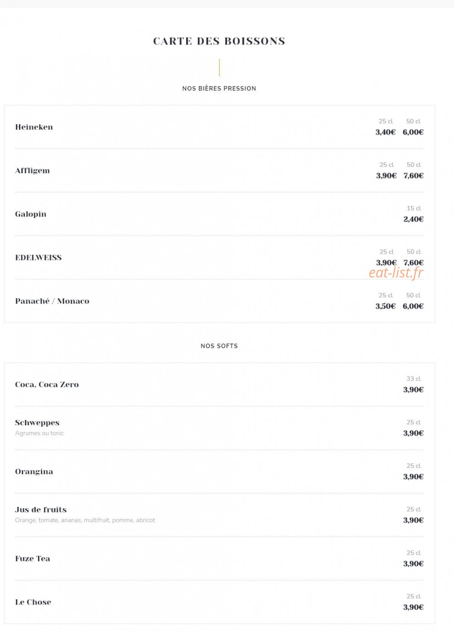This screenshot has width=454, height=633.
Task: Click Heineken 50 cl price 6,00€
Action: [413, 132]
